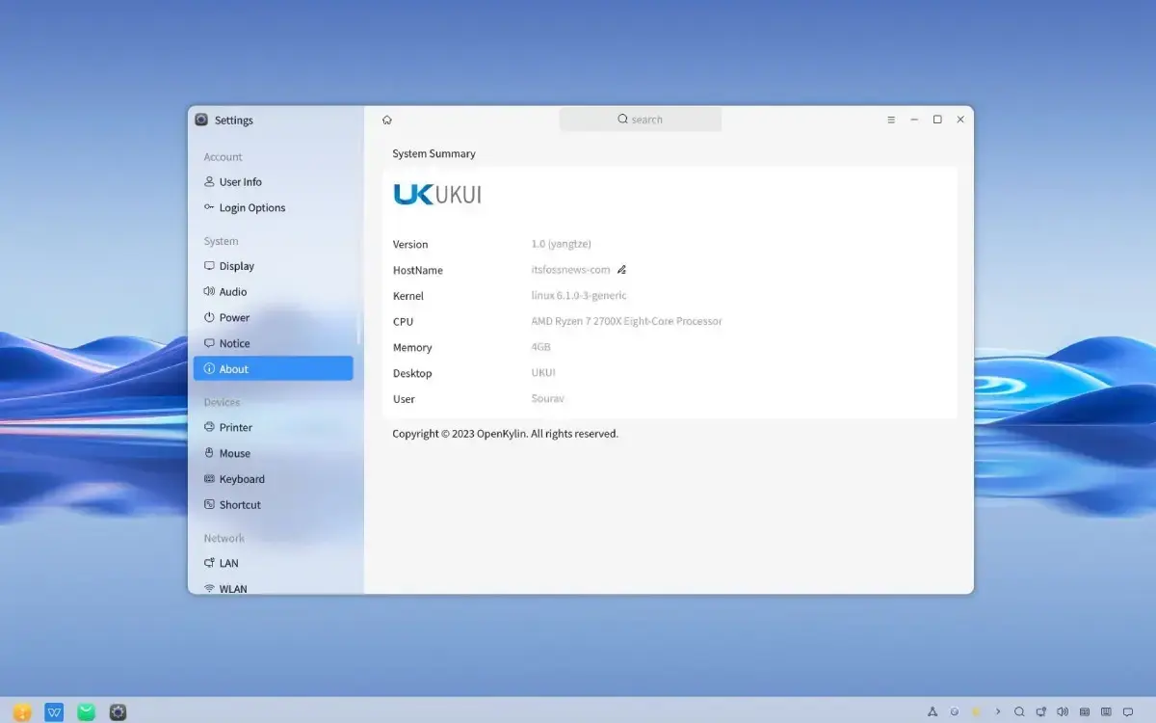The height and width of the screenshot is (723, 1156).
Task: Click the yellow tray indicator
Action: (x=976, y=712)
